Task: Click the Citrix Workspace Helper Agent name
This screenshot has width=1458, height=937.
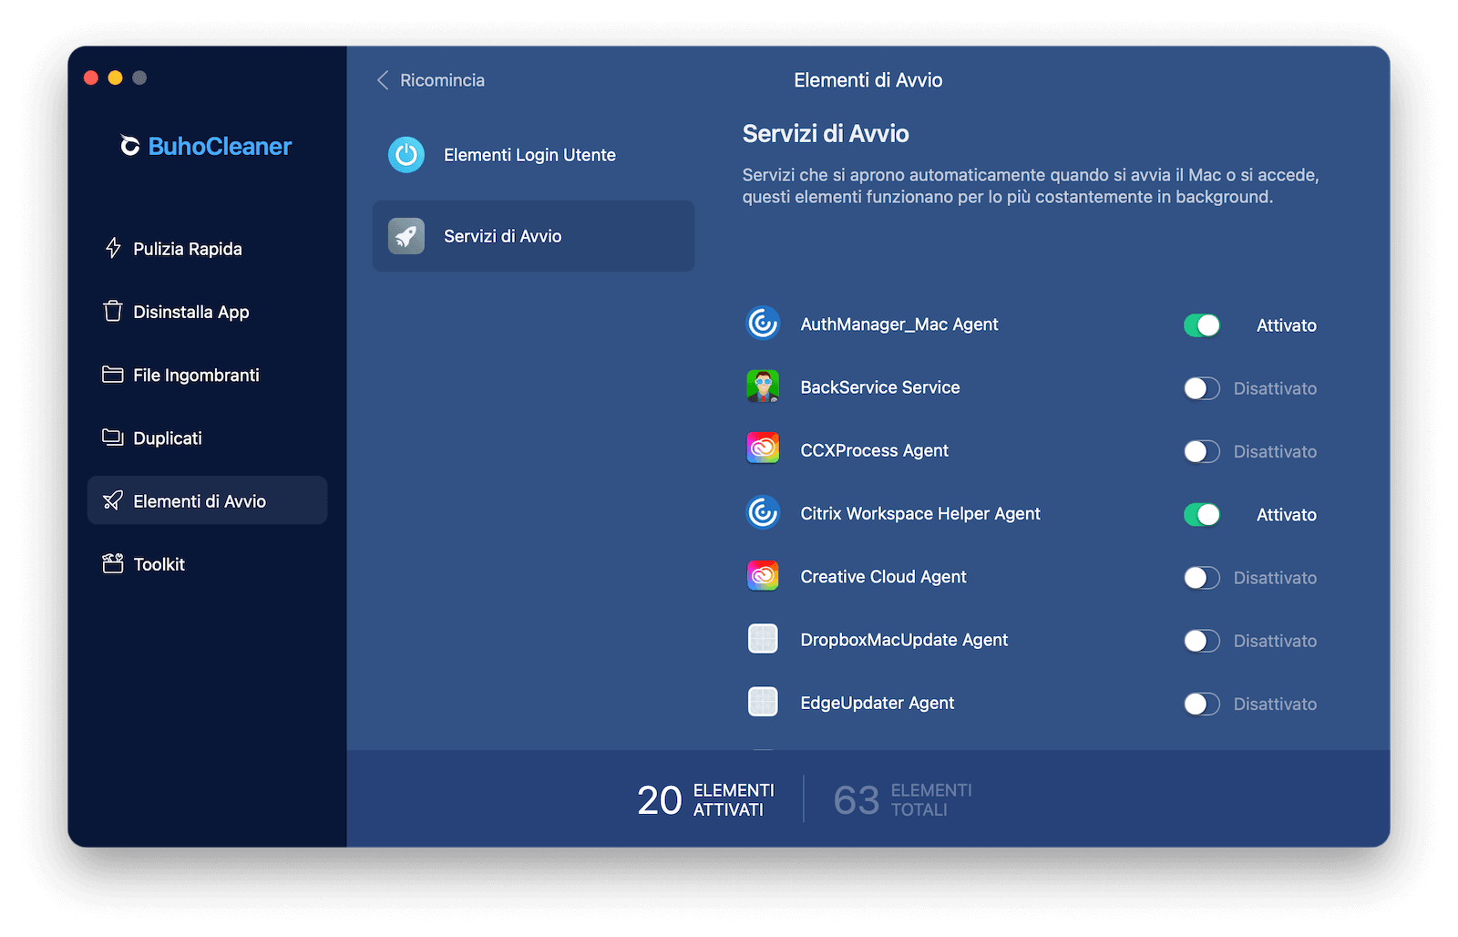Action: (920, 513)
